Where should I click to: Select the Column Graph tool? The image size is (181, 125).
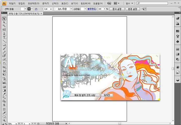pos(4,82)
